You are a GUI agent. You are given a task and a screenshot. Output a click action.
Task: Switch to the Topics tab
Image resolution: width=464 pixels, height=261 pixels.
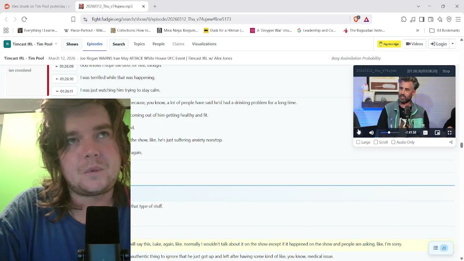point(139,44)
